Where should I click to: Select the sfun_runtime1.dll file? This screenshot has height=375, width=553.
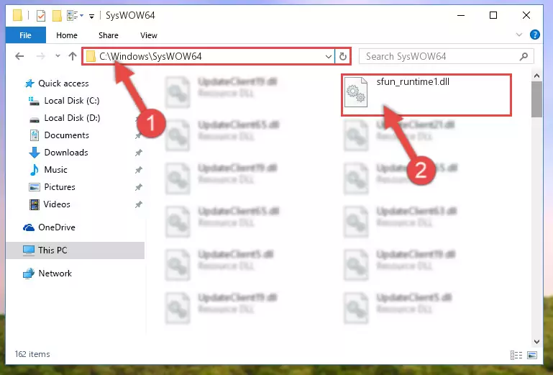click(426, 94)
